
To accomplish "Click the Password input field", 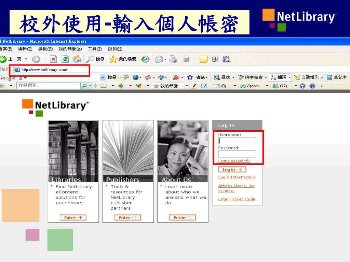I will 237,154.
